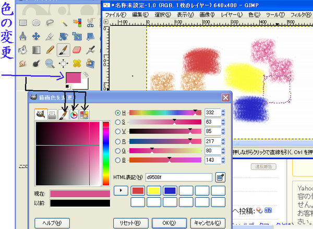
Task: Select the Pencil tool
Action: tap(50, 50)
